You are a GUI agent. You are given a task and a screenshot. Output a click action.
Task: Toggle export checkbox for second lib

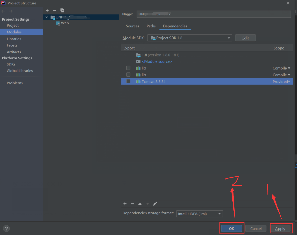(128, 75)
